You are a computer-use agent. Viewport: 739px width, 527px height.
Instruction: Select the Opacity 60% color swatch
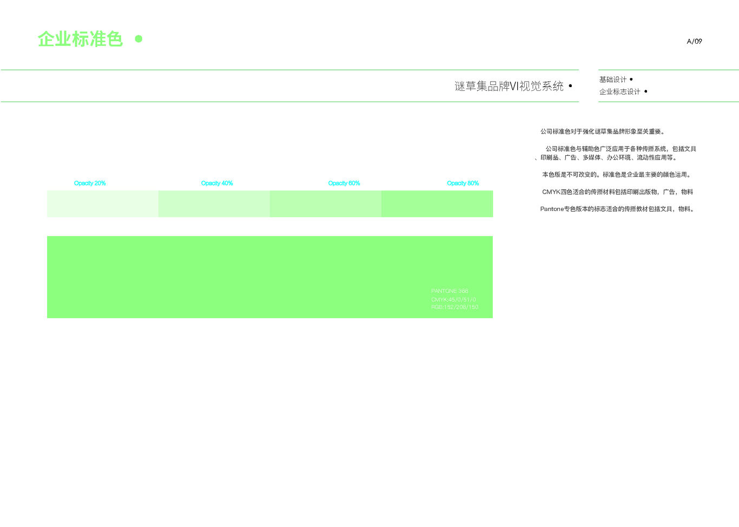(x=326, y=204)
